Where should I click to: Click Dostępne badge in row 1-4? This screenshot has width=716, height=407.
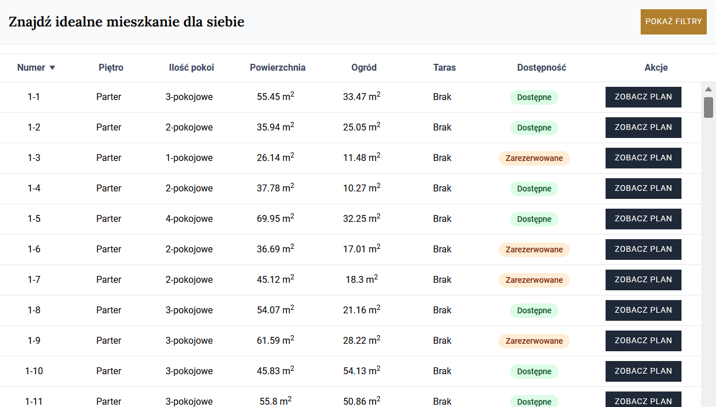pos(534,189)
